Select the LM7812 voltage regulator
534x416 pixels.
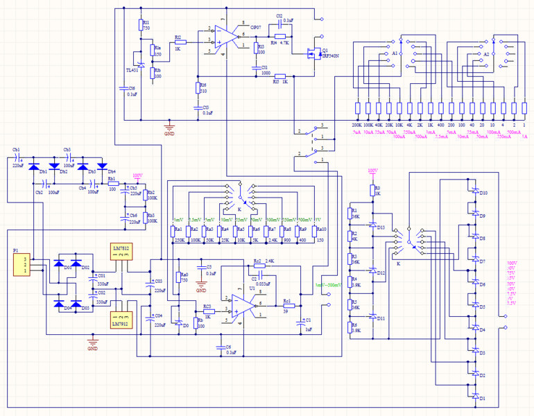[121, 252]
